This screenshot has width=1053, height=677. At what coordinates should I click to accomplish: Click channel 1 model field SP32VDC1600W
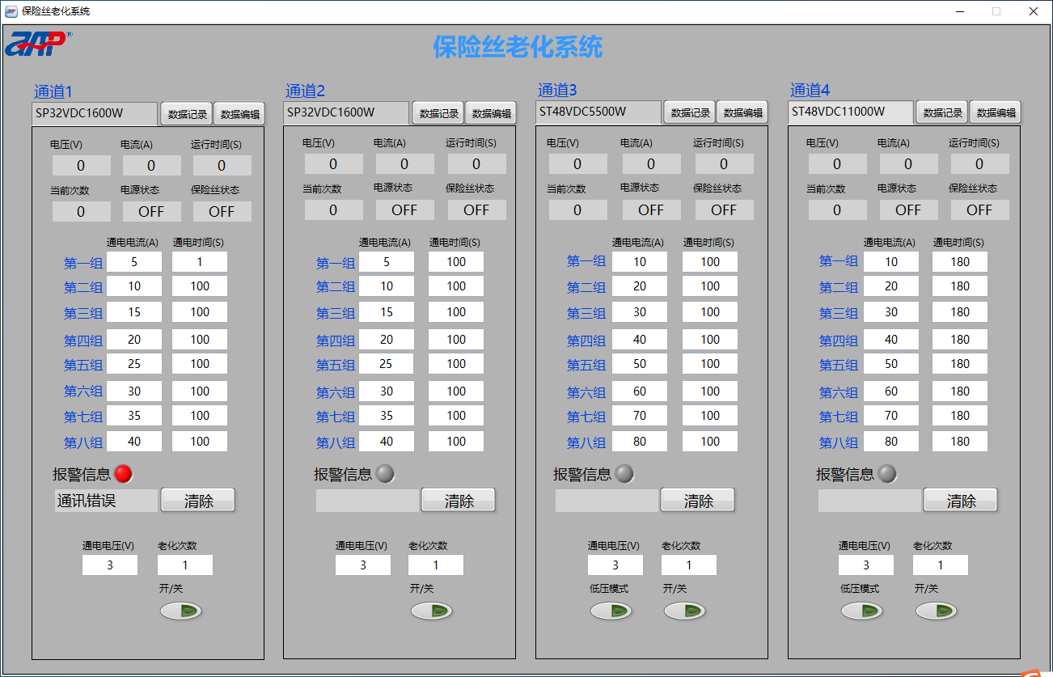point(95,113)
